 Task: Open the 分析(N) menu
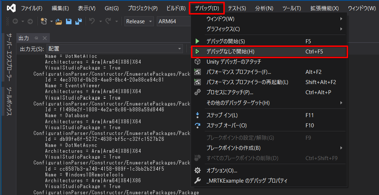click(264, 8)
